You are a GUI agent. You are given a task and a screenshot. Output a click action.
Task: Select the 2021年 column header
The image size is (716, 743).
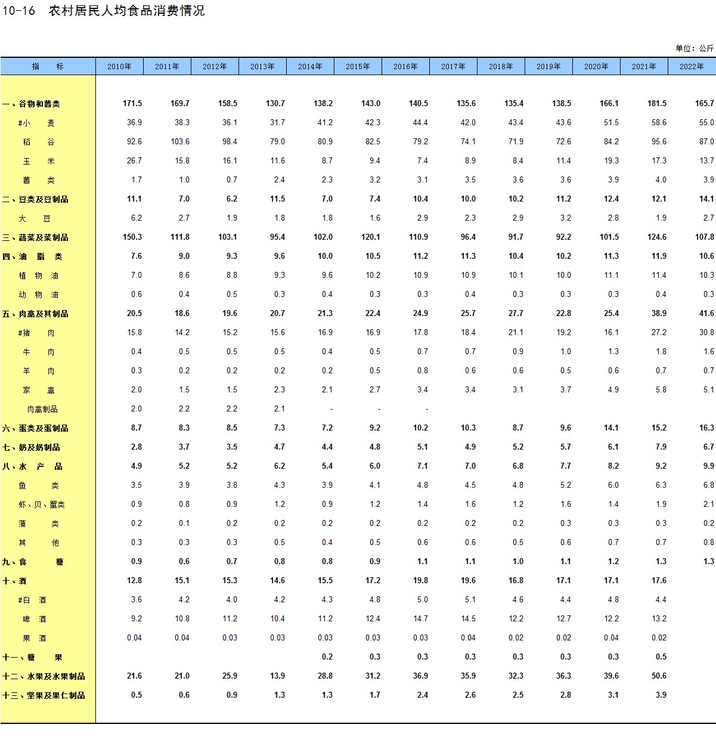pos(644,66)
